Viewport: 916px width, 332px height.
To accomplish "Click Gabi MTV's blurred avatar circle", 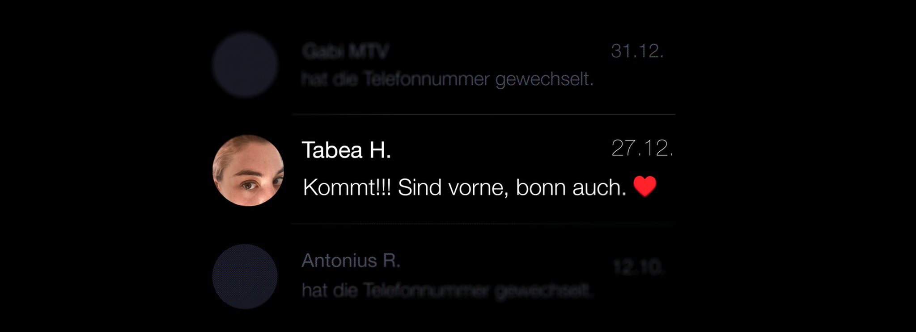I will click(x=245, y=65).
